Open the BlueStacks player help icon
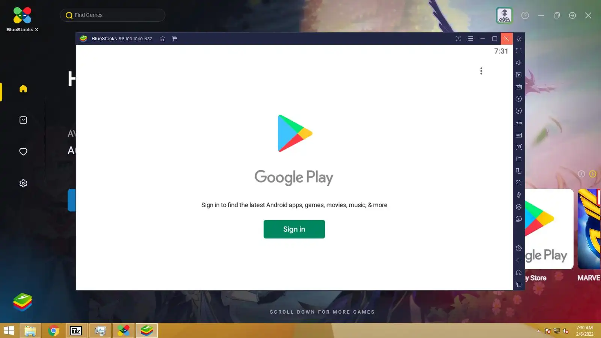601x338 pixels. point(458,39)
